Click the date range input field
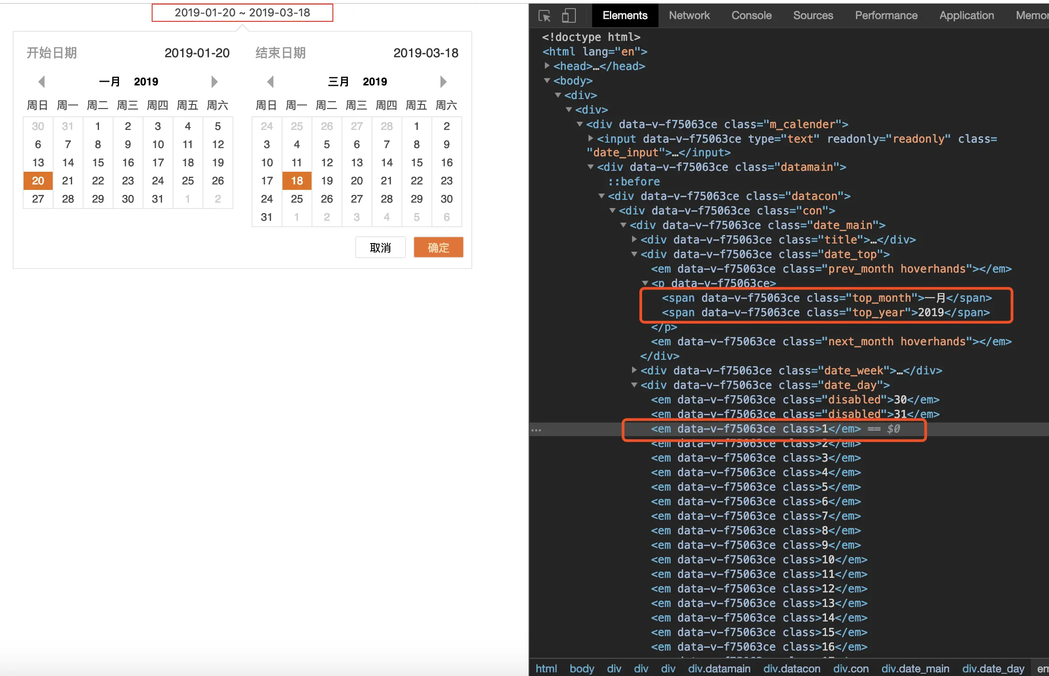The width and height of the screenshot is (1049, 676). click(242, 13)
